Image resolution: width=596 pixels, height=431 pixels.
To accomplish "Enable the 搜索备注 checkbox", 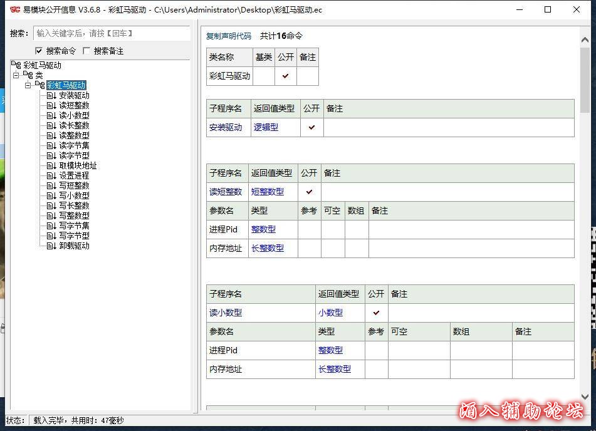I will click(86, 51).
